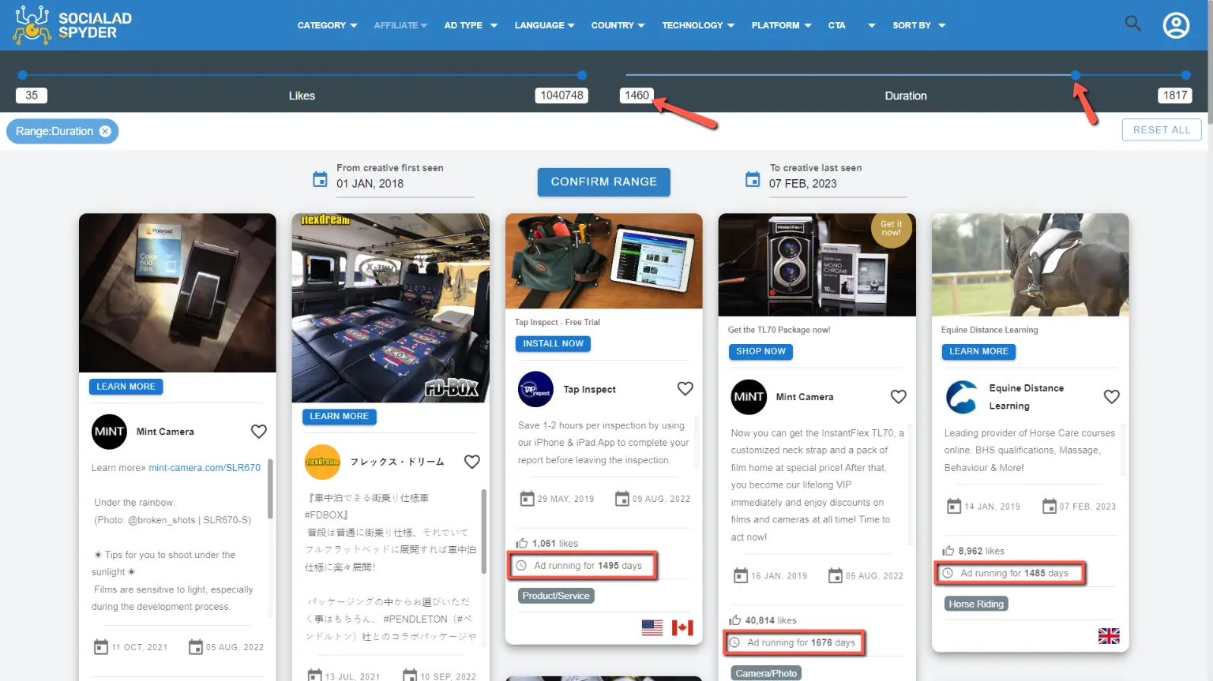
Task: Open the COUNTRY filter dropdown
Action: pos(618,25)
